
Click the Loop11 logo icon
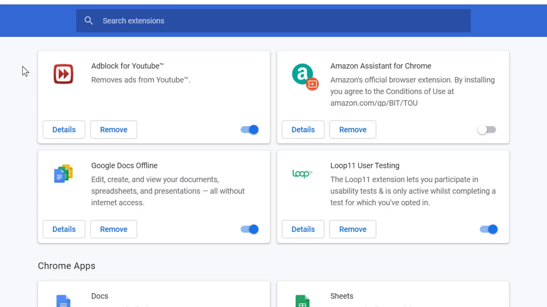pos(302,174)
